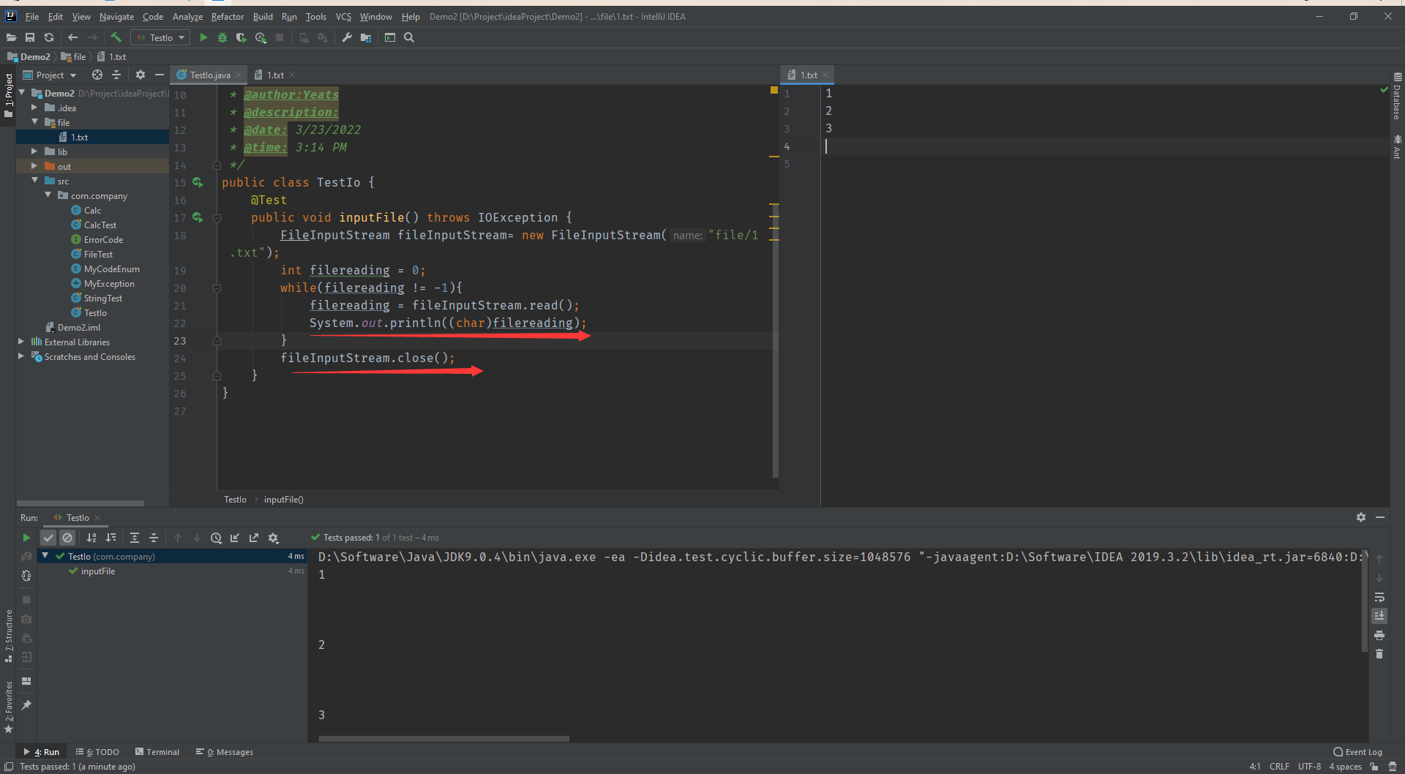
Task: Open test history clock icon
Action: click(216, 538)
